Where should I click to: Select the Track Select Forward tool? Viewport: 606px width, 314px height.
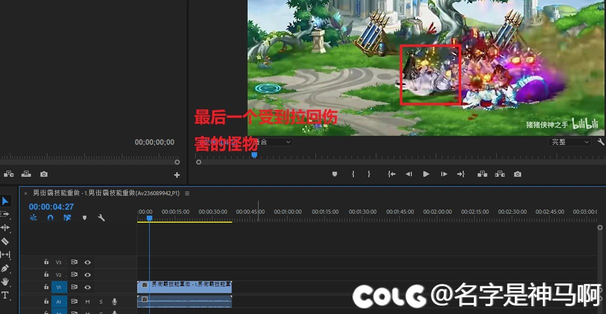pyautogui.click(x=5, y=214)
